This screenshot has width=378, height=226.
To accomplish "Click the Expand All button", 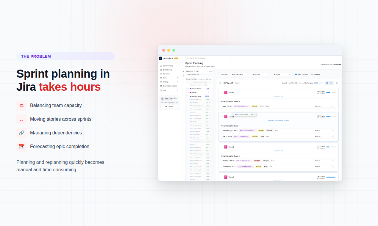I will [223, 74].
